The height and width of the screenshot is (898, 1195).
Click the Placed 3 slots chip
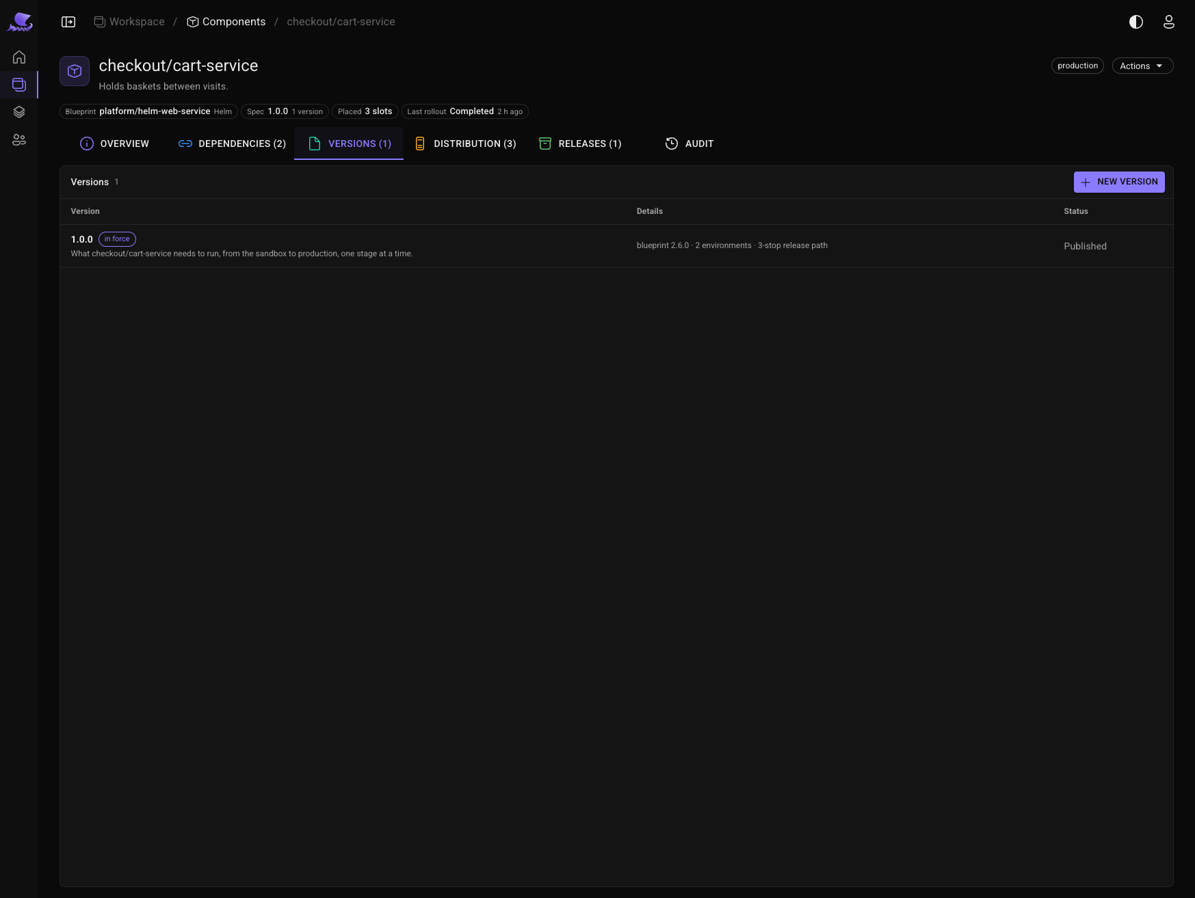[365, 111]
